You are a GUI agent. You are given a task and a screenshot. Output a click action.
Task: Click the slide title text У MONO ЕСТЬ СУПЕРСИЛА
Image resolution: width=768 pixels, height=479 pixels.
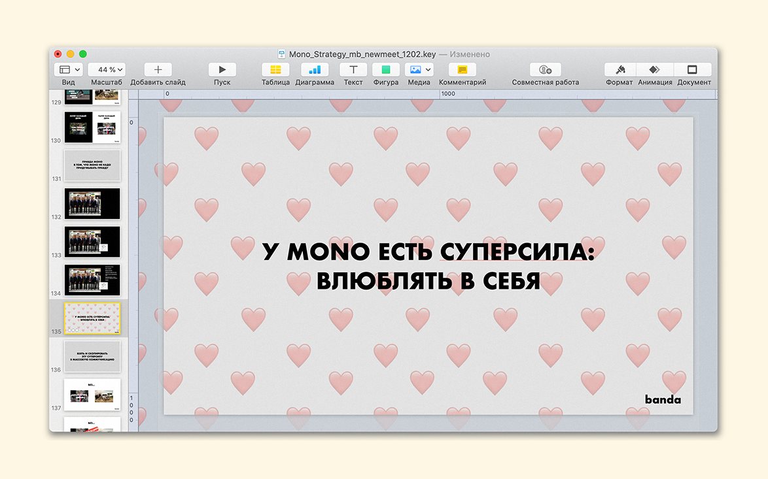[428, 252]
